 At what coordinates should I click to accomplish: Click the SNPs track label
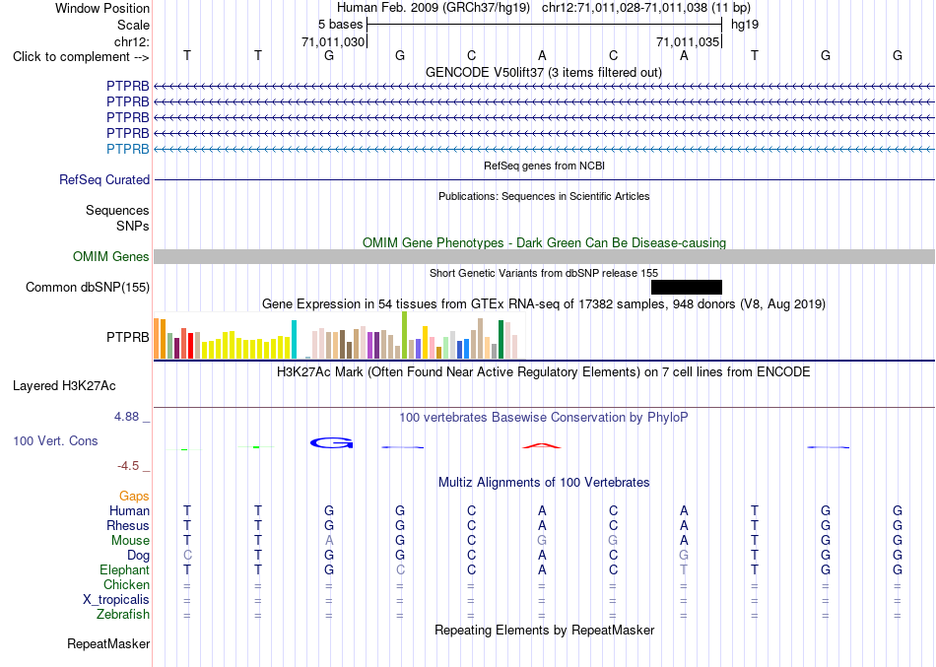pos(133,227)
